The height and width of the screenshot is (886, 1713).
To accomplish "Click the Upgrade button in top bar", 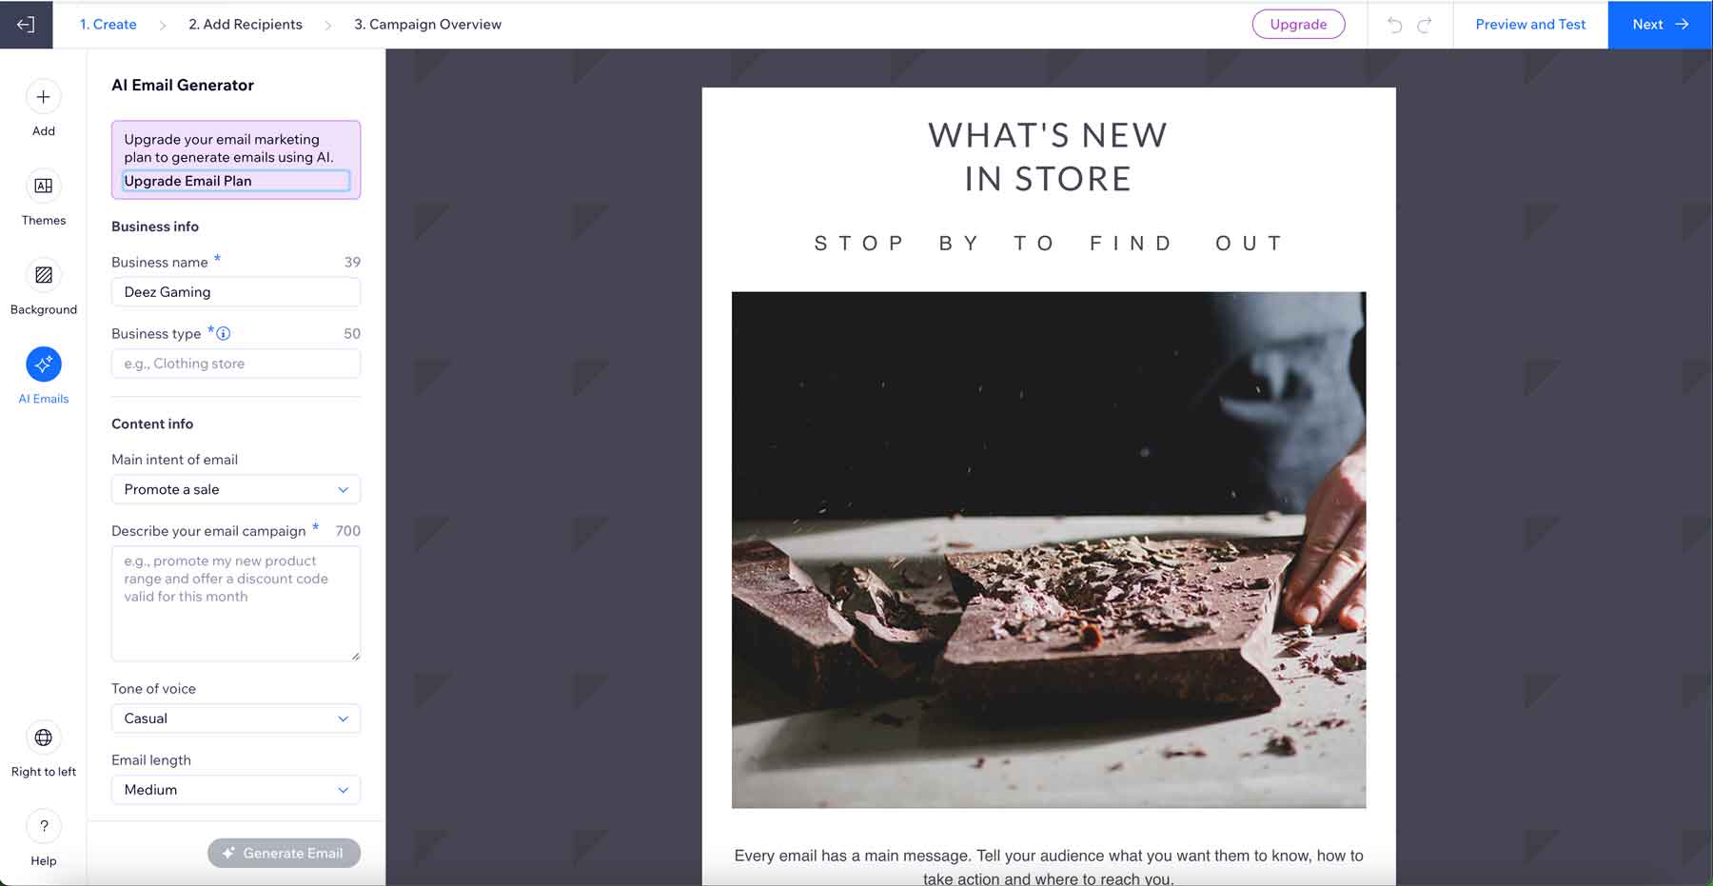I will click(1298, 25).
